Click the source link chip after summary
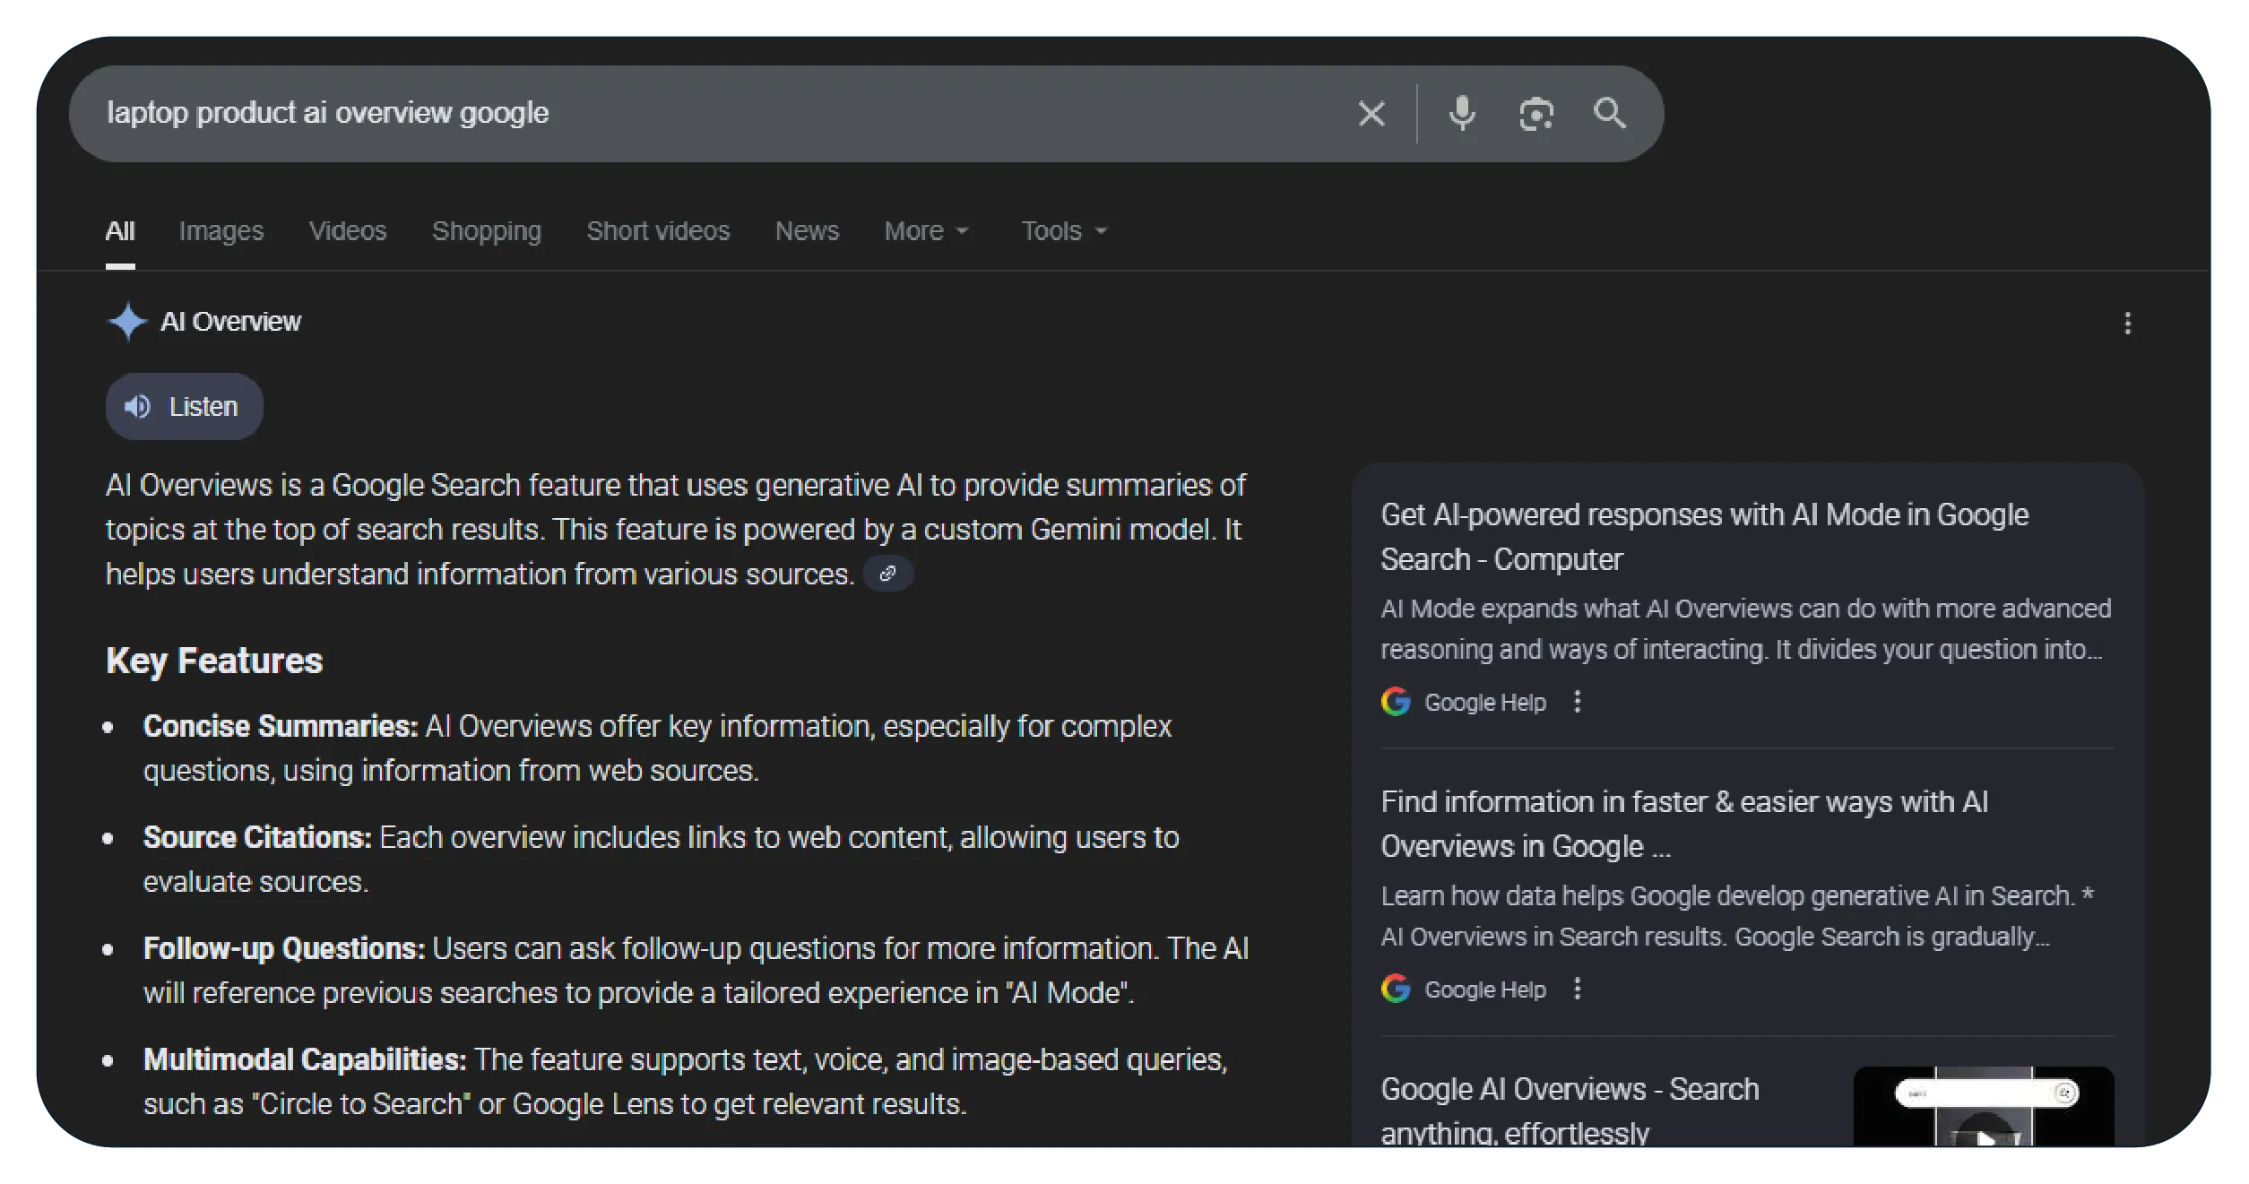The image size is (2249, 1184). tap(887, 574)
